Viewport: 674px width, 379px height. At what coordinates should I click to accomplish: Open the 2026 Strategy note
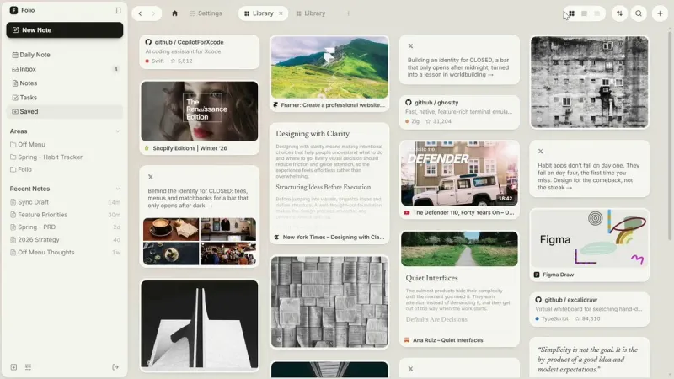[65, 239]
